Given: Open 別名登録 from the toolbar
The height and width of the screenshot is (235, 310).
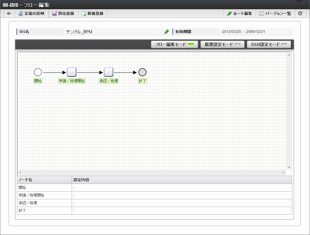Looking at the screenshot, I should coord(63,14).
